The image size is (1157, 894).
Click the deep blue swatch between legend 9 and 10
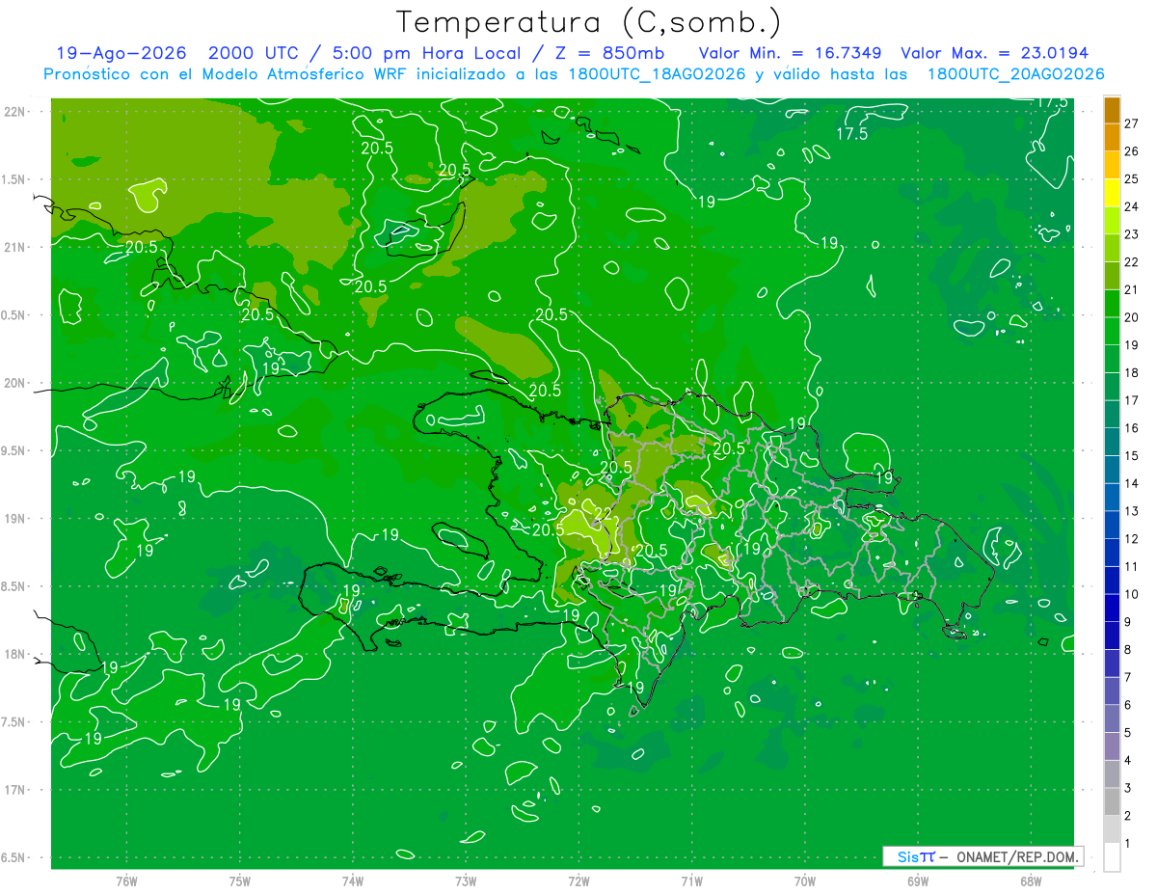(x=1112, y=609)
